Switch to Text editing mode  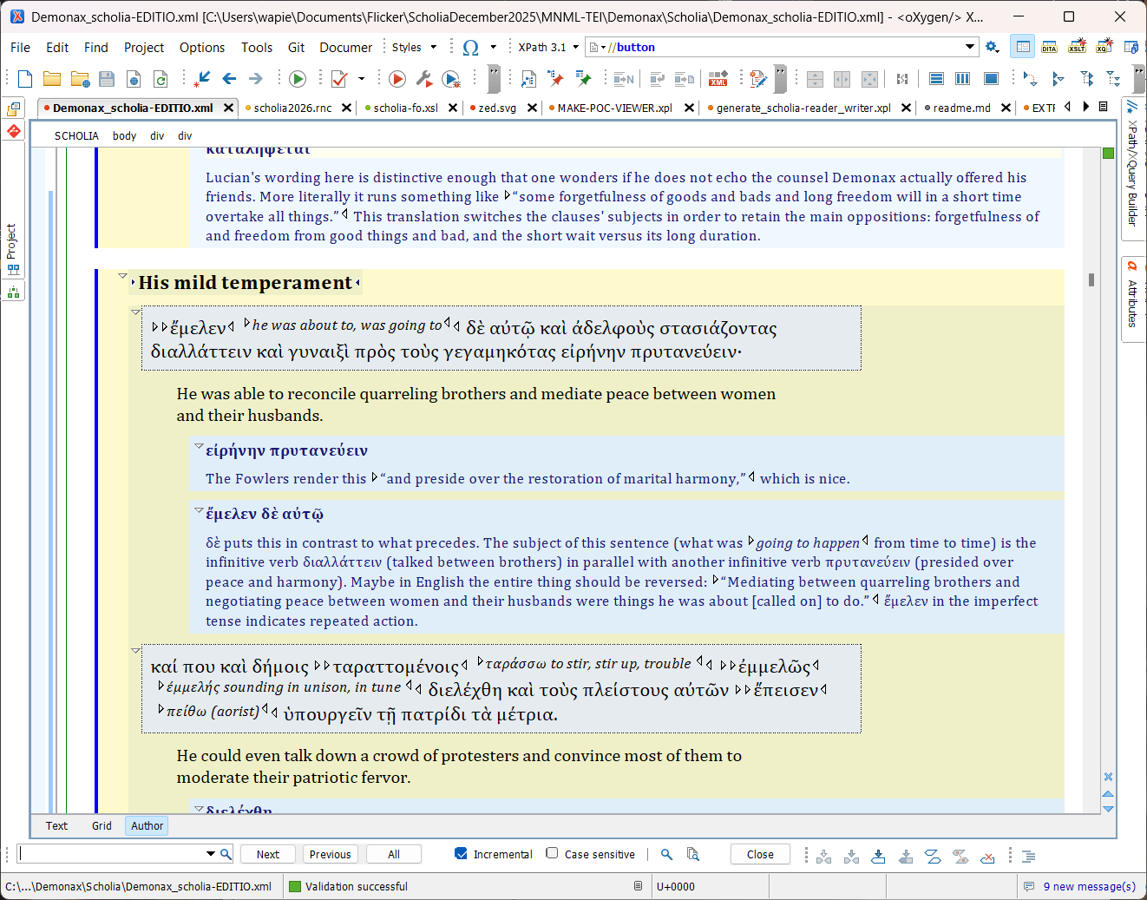pos(56,825)
